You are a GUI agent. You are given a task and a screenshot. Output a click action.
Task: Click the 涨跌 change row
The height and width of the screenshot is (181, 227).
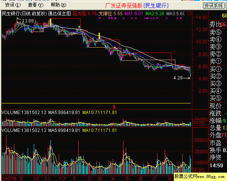[218, 113]
